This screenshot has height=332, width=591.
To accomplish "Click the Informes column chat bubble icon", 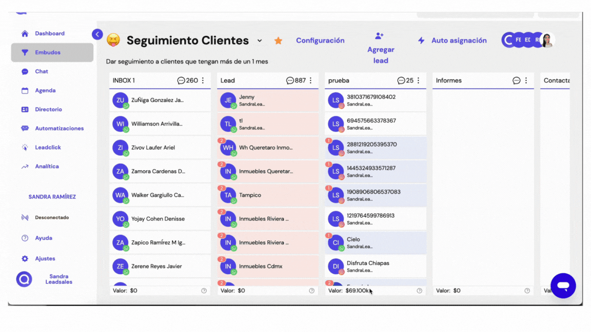I will click(x=516, y=80).
